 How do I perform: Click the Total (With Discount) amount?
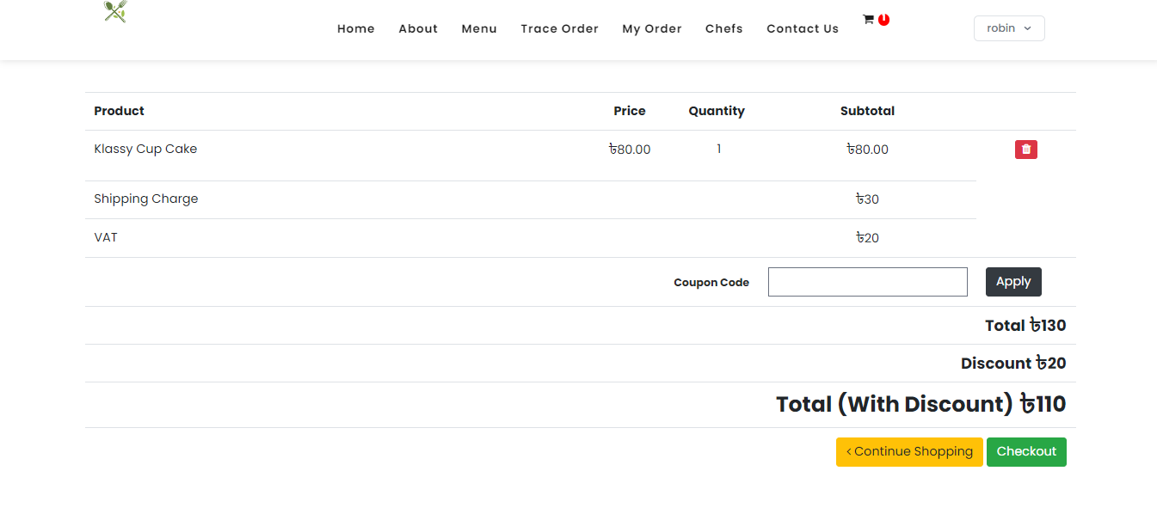(x=1043, y=405)
